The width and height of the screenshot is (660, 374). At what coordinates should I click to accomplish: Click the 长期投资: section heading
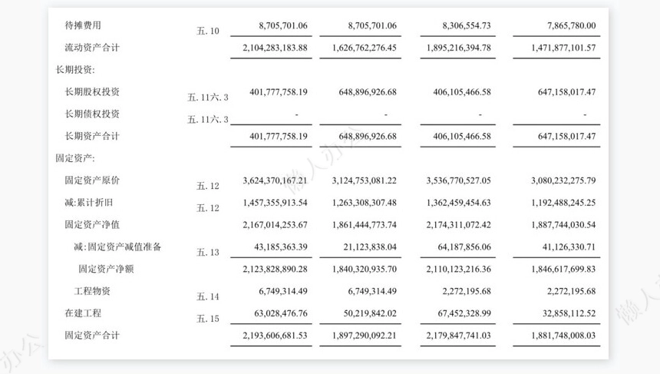[80, 70]
